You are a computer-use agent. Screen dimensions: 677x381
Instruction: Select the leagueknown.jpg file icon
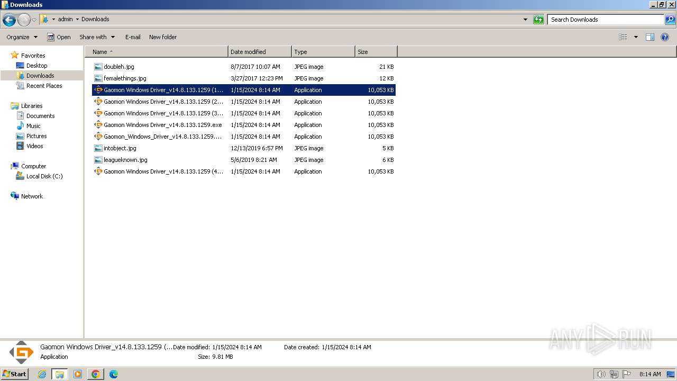tap(98, 160)
